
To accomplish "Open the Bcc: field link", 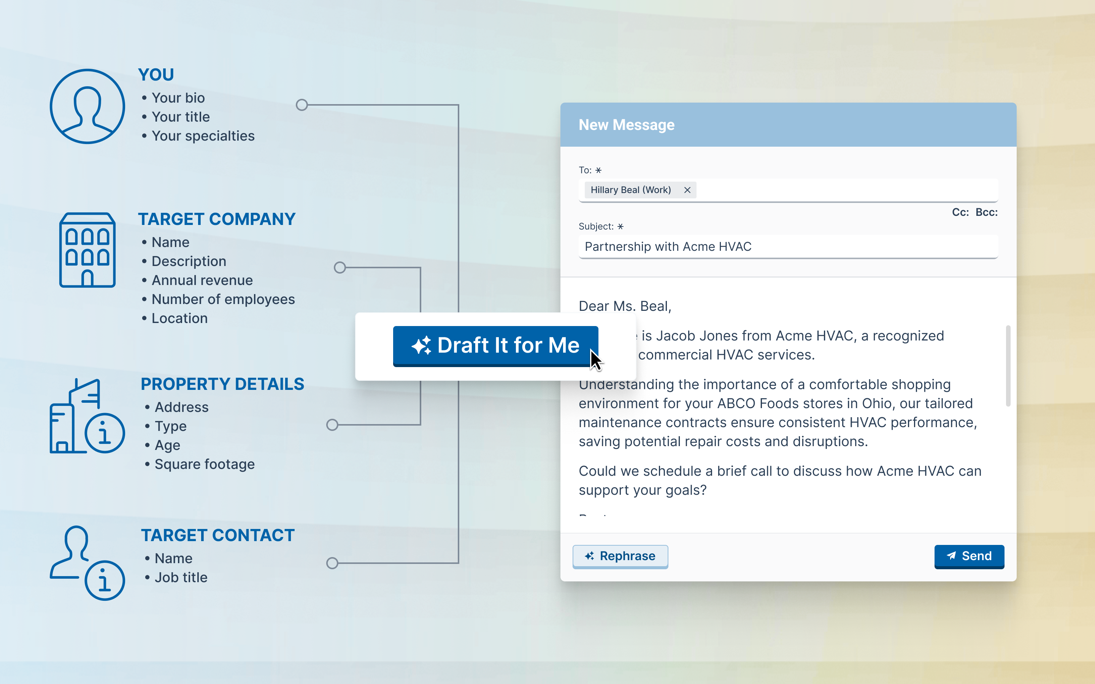I will [x=986, y=212].
